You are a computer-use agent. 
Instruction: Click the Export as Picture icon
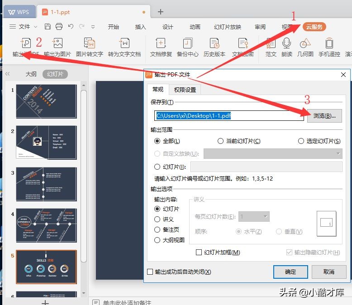[57, 43]
